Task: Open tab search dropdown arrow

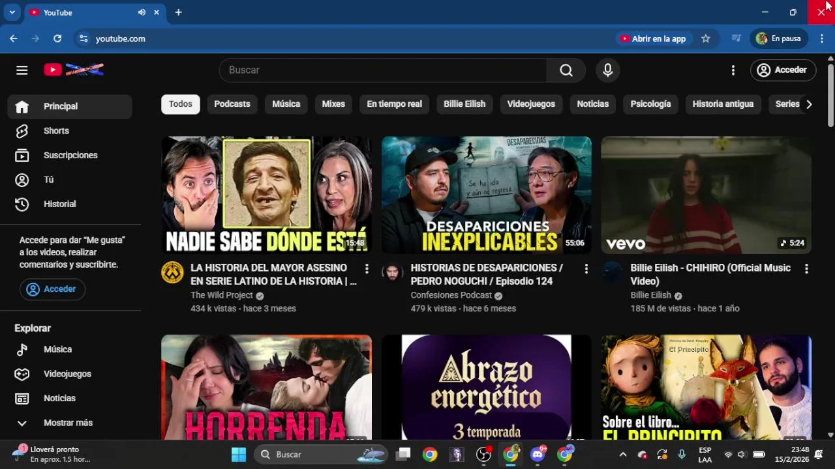Action: point(12,12)
